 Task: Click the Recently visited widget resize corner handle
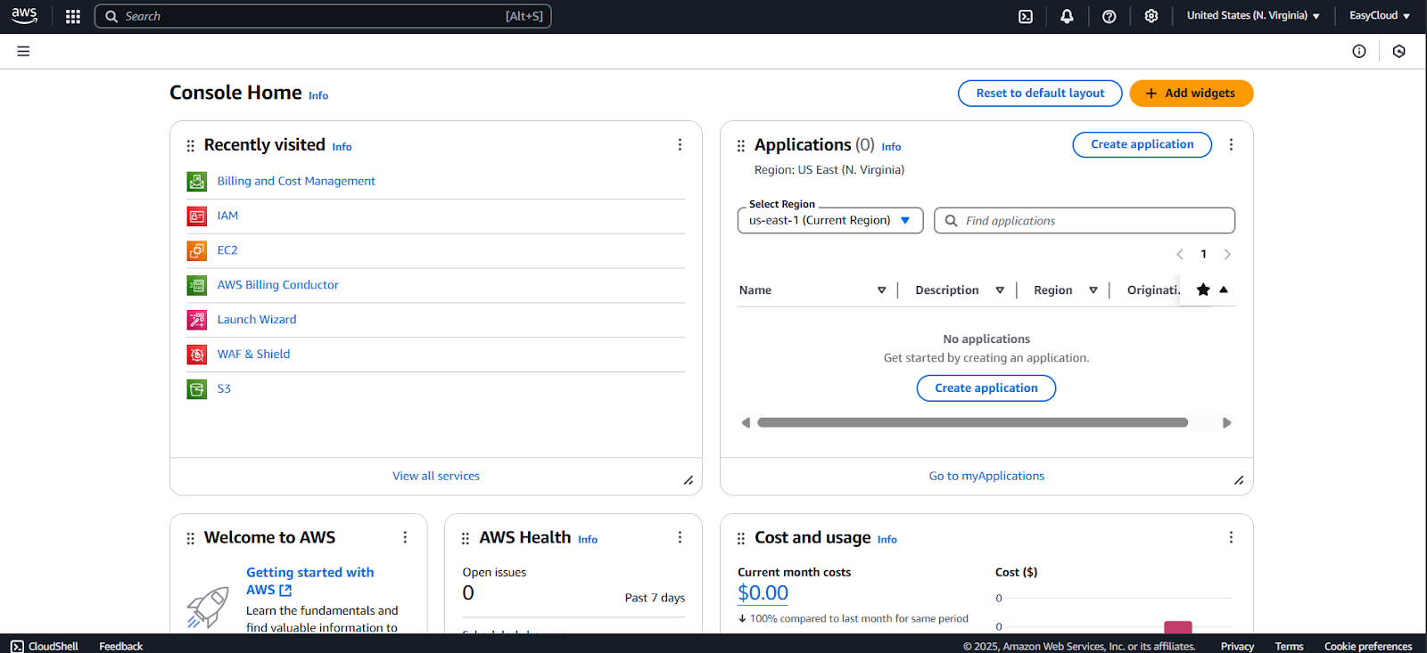pyautogui.click(x=689, y=481)
